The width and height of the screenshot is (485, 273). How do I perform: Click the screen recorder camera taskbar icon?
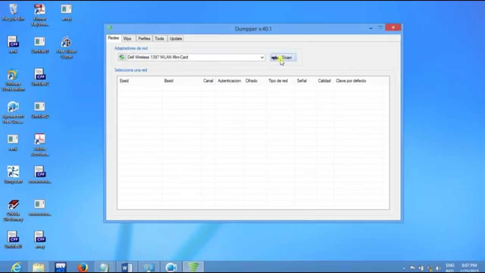pyautogui.click(x=171, y=267)
